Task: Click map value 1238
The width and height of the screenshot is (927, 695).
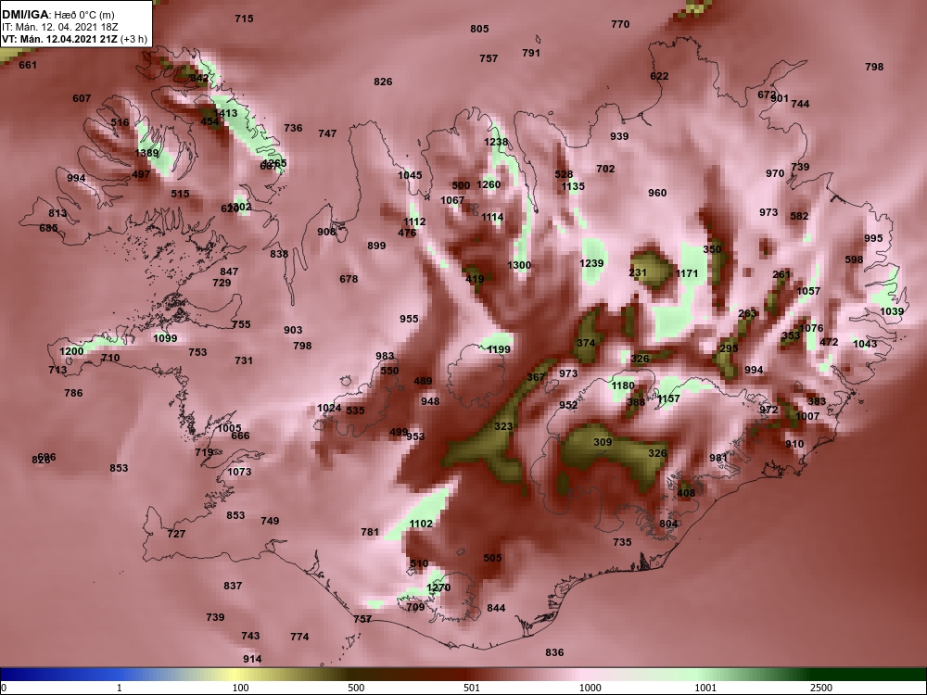Action: pos(496,142)
